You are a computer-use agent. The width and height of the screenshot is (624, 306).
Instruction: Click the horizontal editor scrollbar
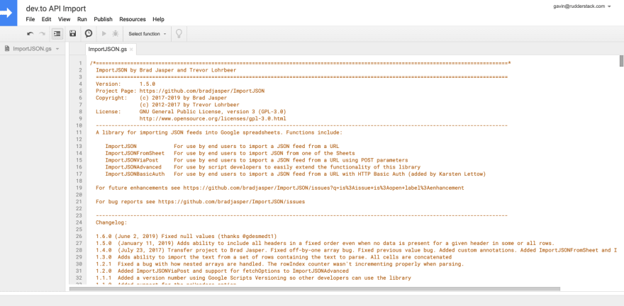314,289
